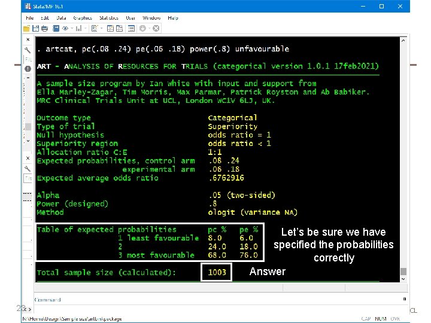Open the Help menu

[x=173, y=18]
